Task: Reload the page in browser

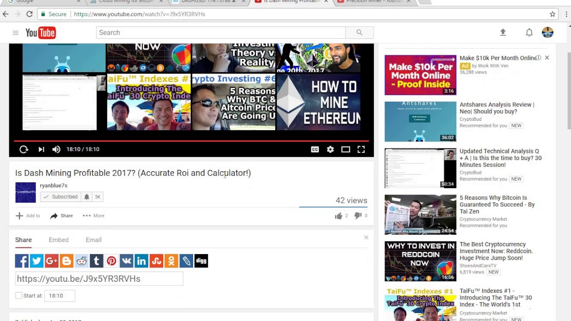Action: click(x=29, y=14)
